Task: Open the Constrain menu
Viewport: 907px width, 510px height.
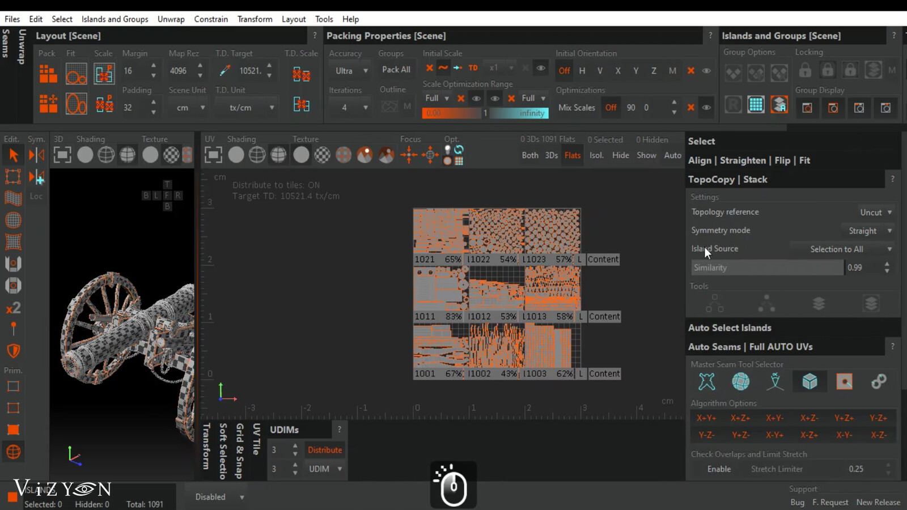Action: click(211, 19)
